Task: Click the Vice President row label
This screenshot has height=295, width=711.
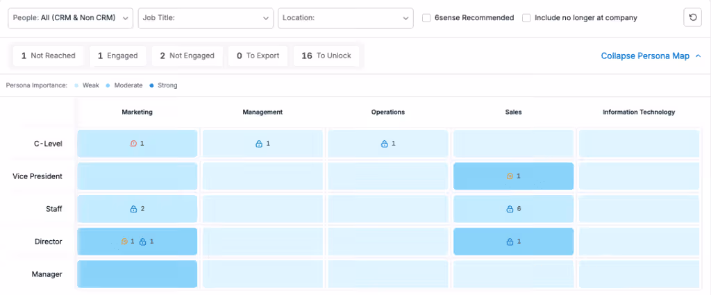Action: pyautogui.click(x=37, y=176)
